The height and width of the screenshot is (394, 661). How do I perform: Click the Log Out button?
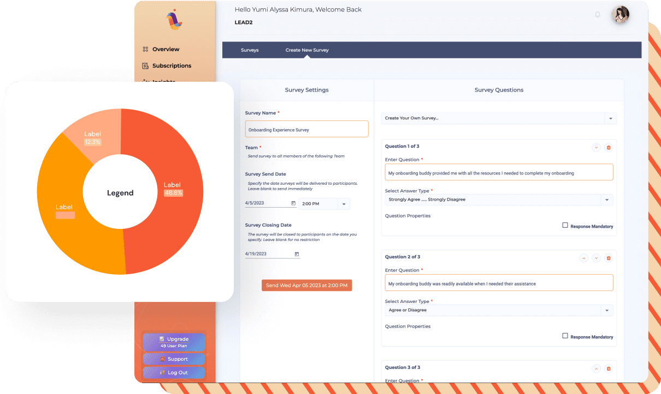(174, 373)
